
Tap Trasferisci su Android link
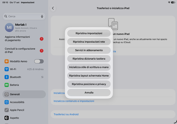pos(66,114)
